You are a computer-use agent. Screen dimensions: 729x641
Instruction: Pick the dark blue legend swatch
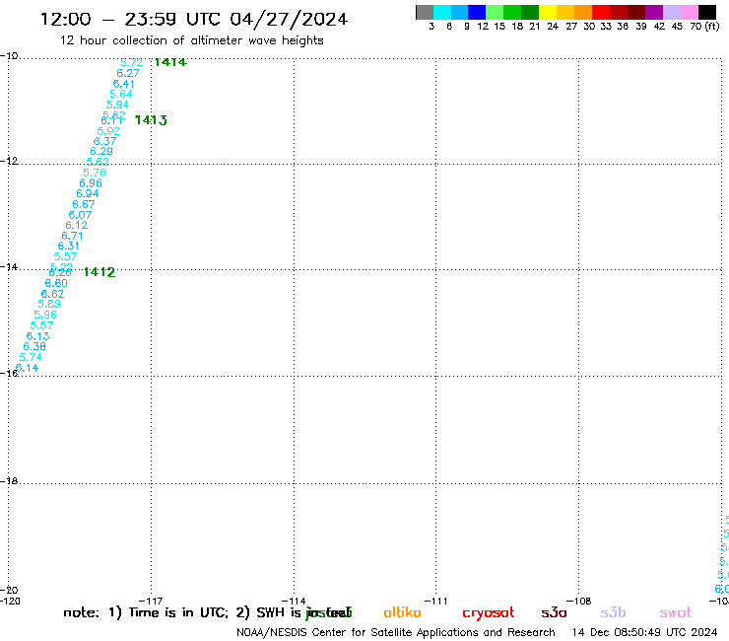pos(478,12)
